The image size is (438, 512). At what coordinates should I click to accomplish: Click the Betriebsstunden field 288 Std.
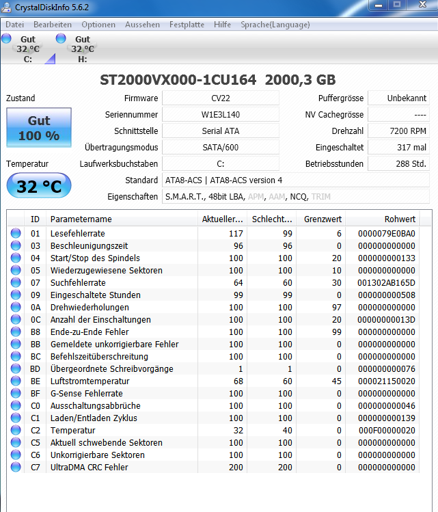[398, 163]
